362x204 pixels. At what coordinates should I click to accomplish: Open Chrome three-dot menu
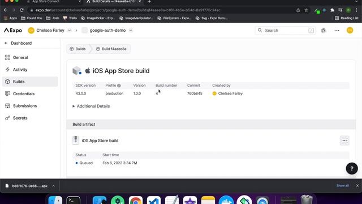tap(357, 10)
